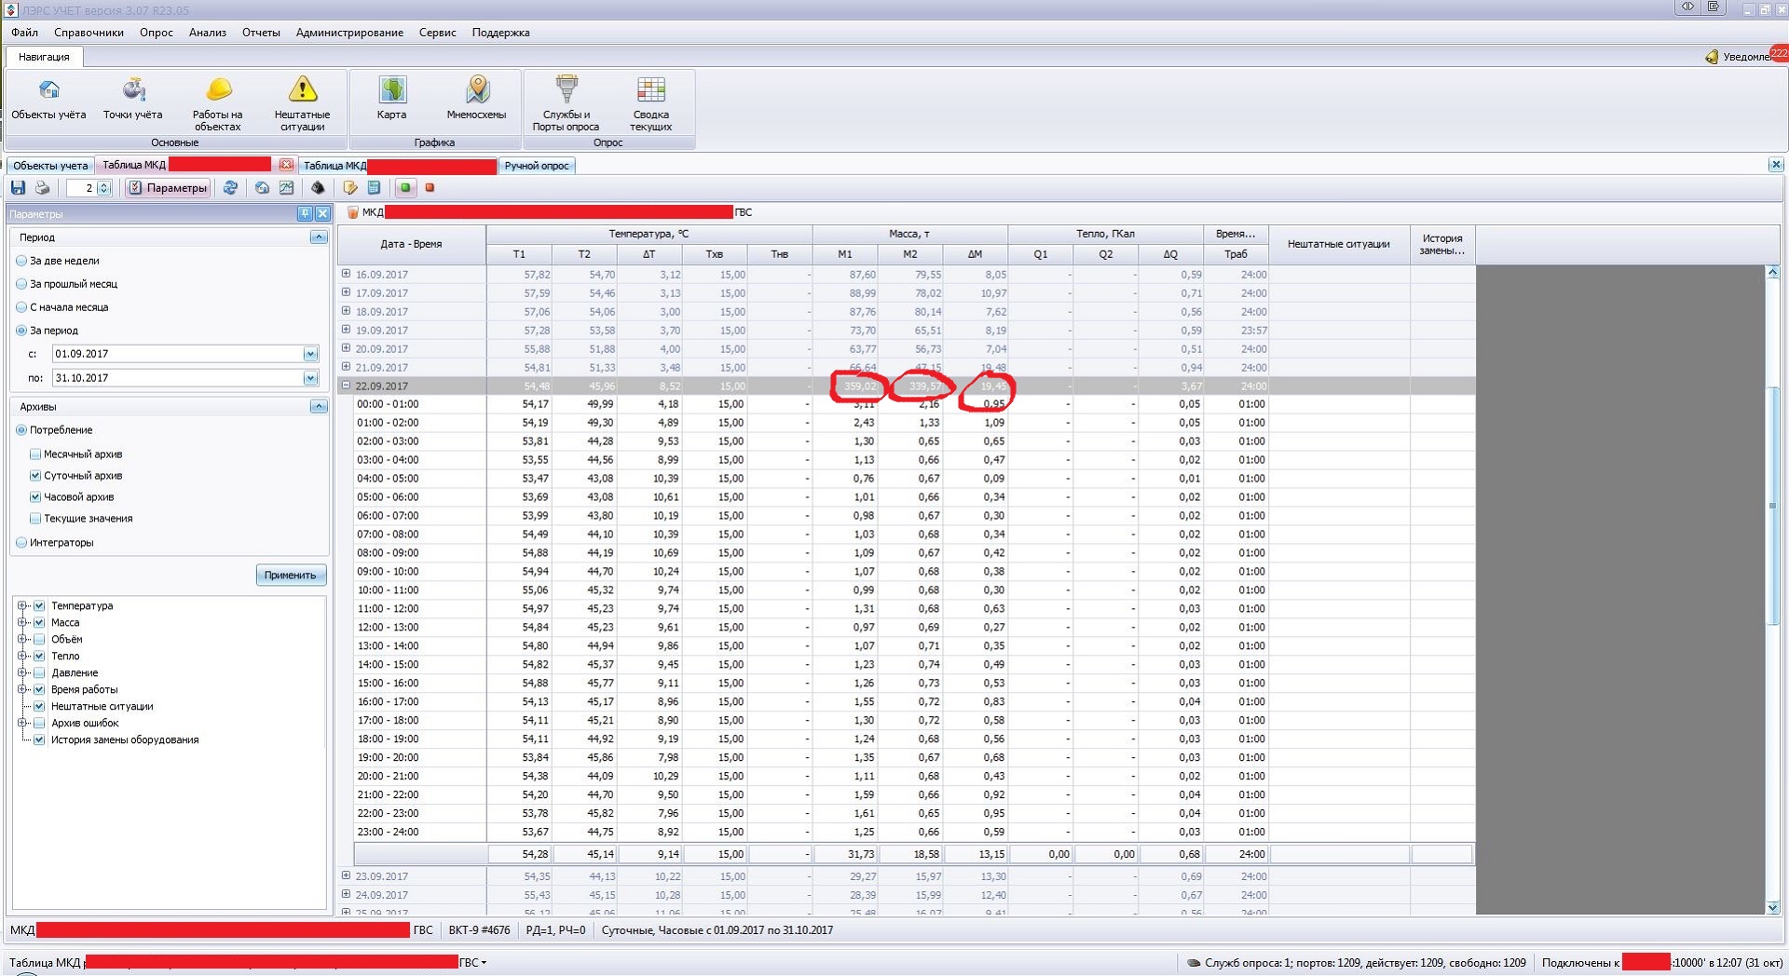Screen dimensions: 1789x976
Task: Pin the Параметры panel
Action: click(305, 213)
